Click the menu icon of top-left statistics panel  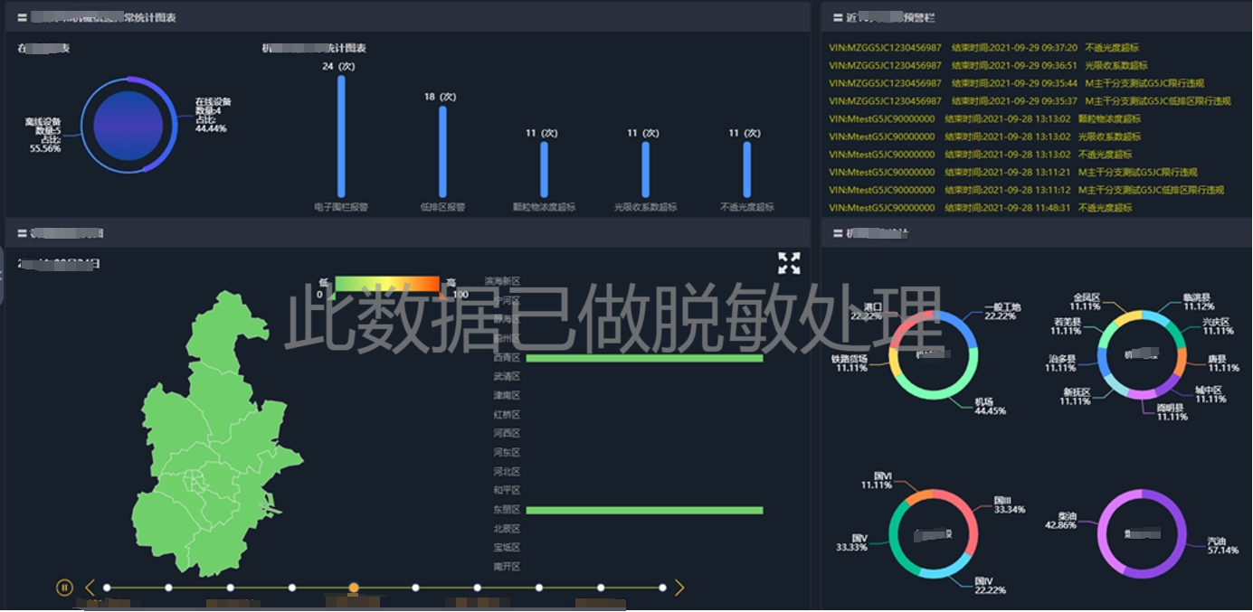tap(22, 17)
